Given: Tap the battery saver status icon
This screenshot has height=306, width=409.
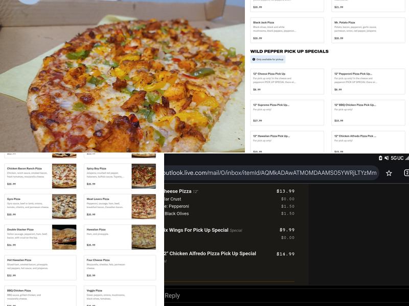Looking at the screenshot, I should pos(380,158).
